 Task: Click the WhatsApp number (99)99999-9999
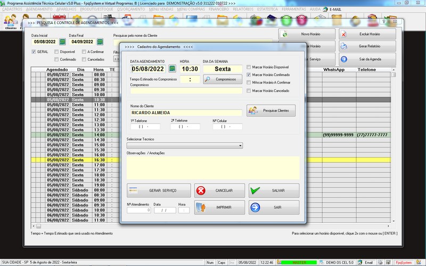coord(338,135)
